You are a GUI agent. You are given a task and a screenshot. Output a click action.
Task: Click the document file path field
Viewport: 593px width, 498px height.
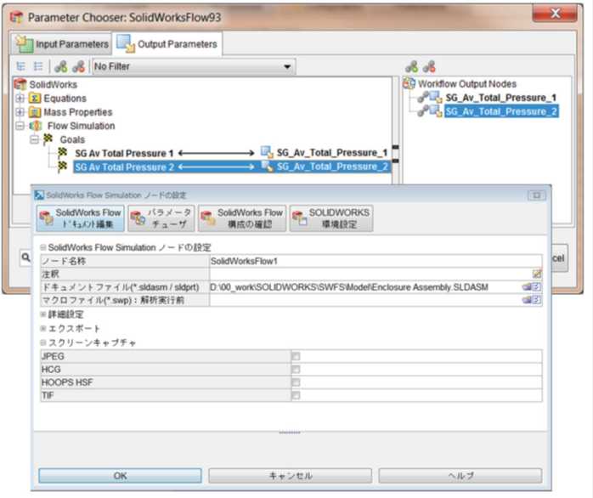(365, 287)
